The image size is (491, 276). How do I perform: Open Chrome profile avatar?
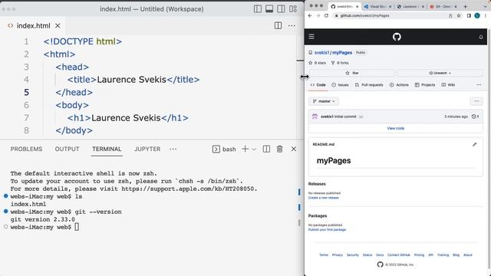click(477, 15)
